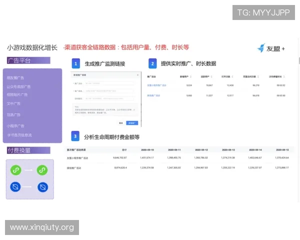The height and width of the screenshot is (240, 300).
Task: Focus the 推广活动 input field
Action: click(109, 83)
